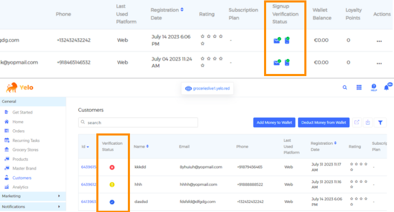
Task: Sort customers by the Id column
Action: coord(85,147)
